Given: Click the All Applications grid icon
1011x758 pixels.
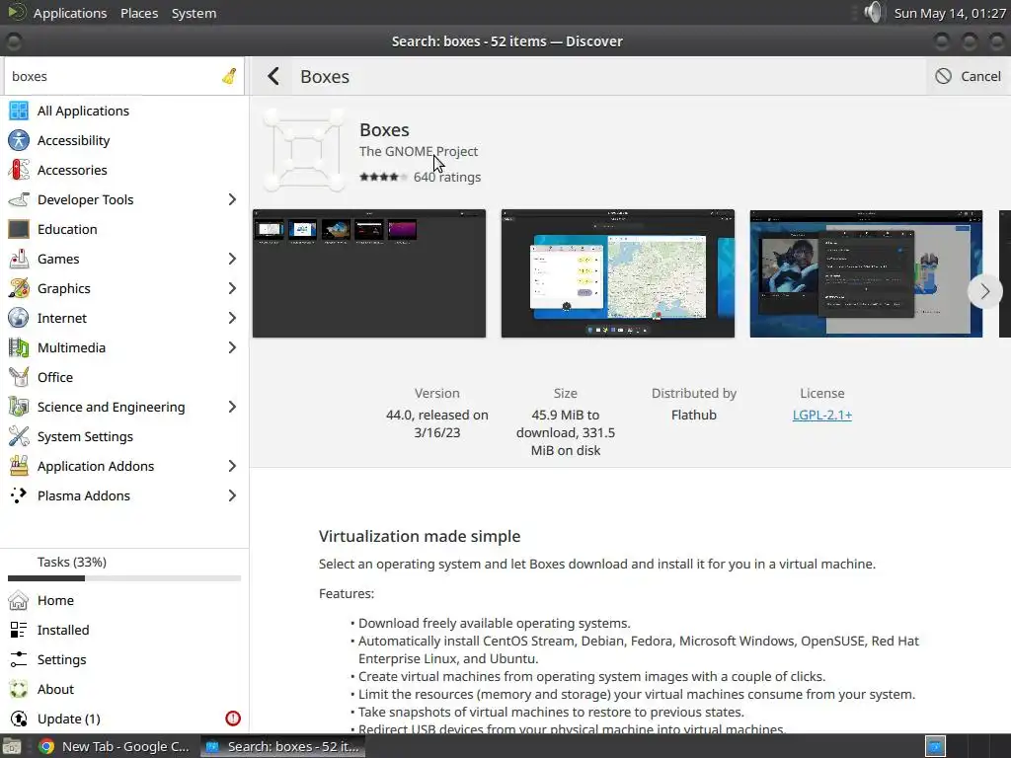Looking at the screenshot, I should pos(19,111).
